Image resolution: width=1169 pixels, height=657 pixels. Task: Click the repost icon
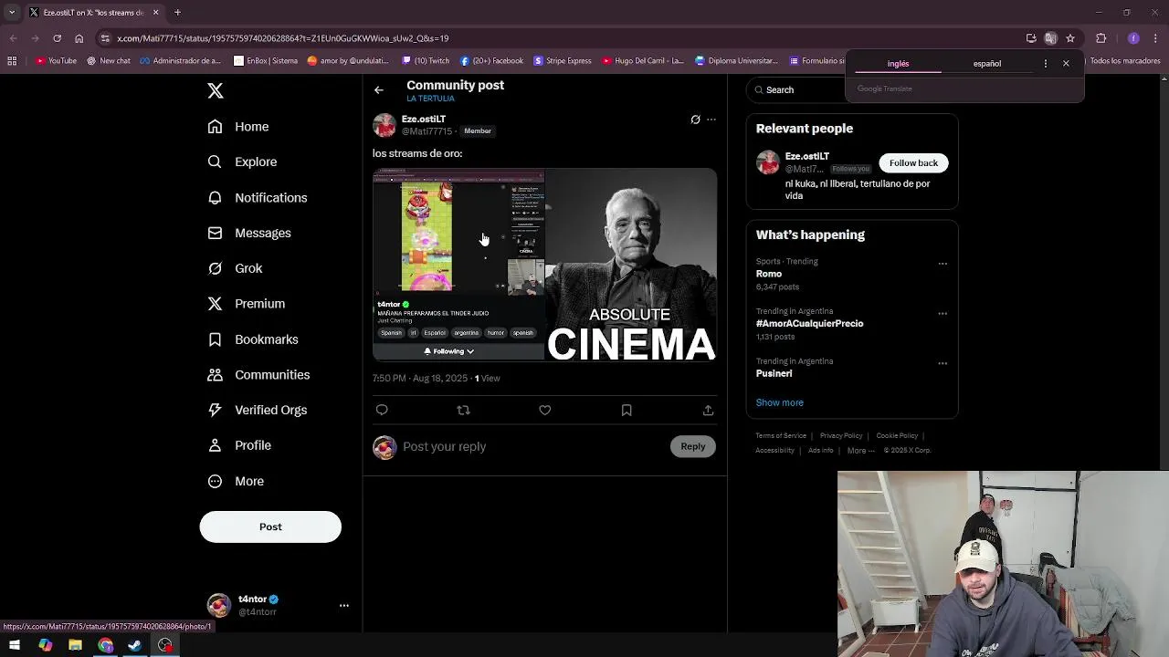pyautogui.click(x=463, y=411)
